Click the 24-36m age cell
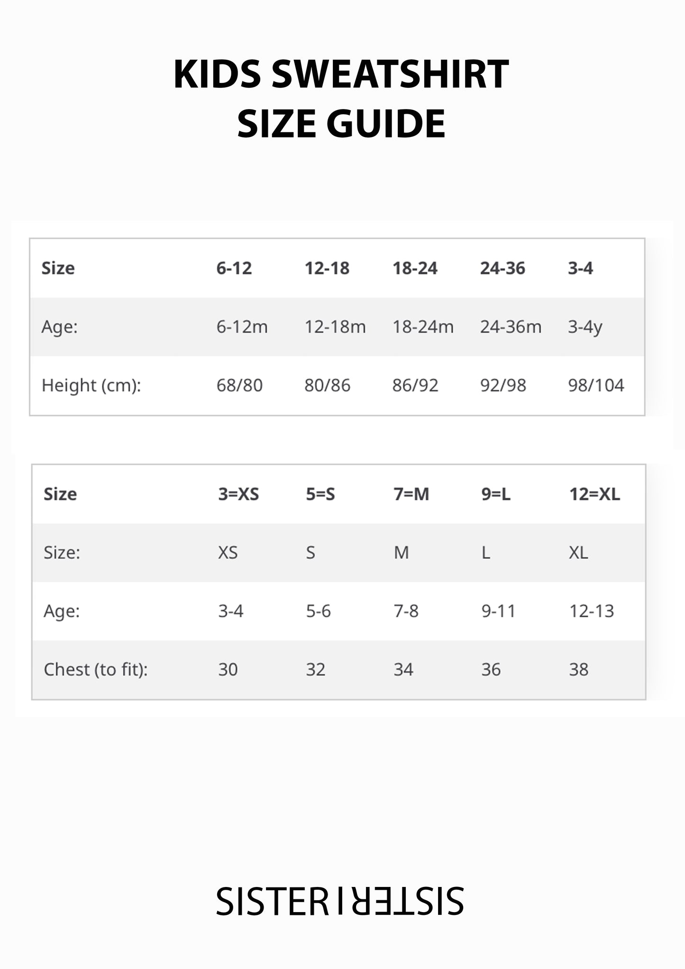This screenshot has height=969, width=685. tap(511, 327)
